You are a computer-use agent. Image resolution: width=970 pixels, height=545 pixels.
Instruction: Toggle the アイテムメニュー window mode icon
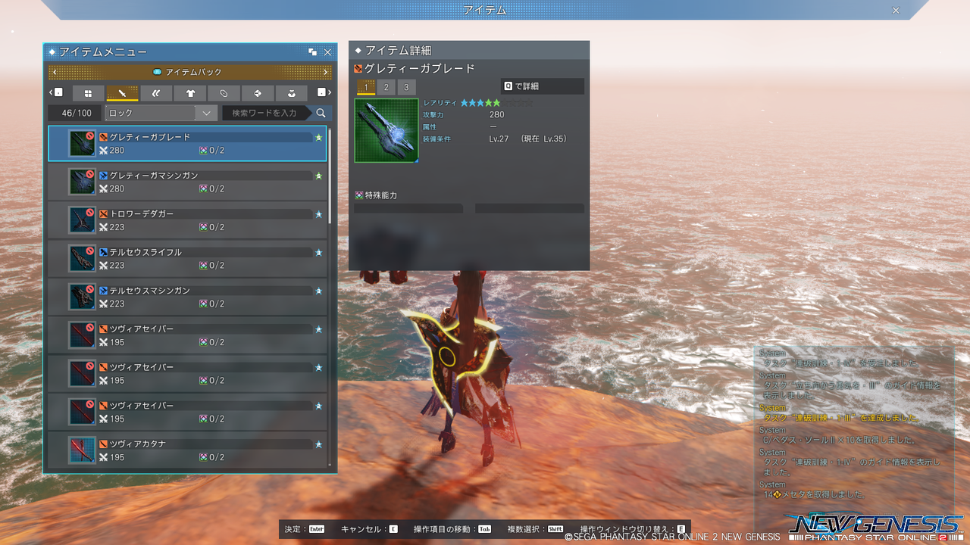[313, 52]
